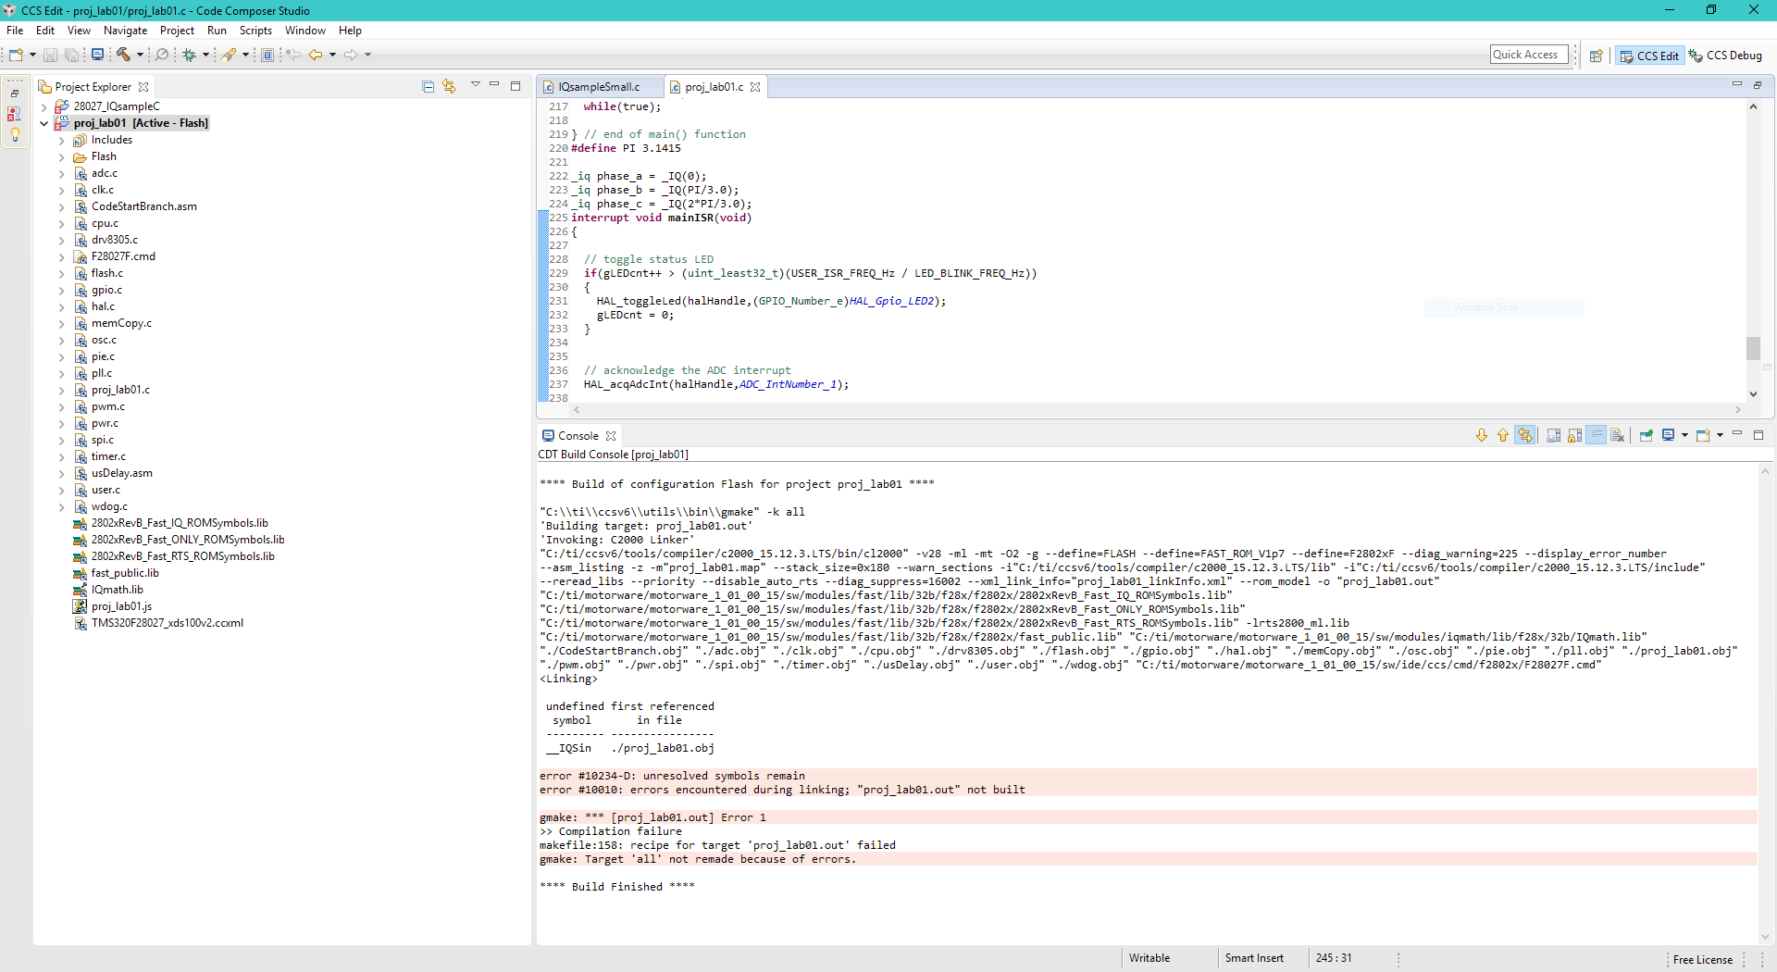This screenshot has height=972, width=1777.
Task: Click the Open Console icon
Action: click(x=1703, y=435)
